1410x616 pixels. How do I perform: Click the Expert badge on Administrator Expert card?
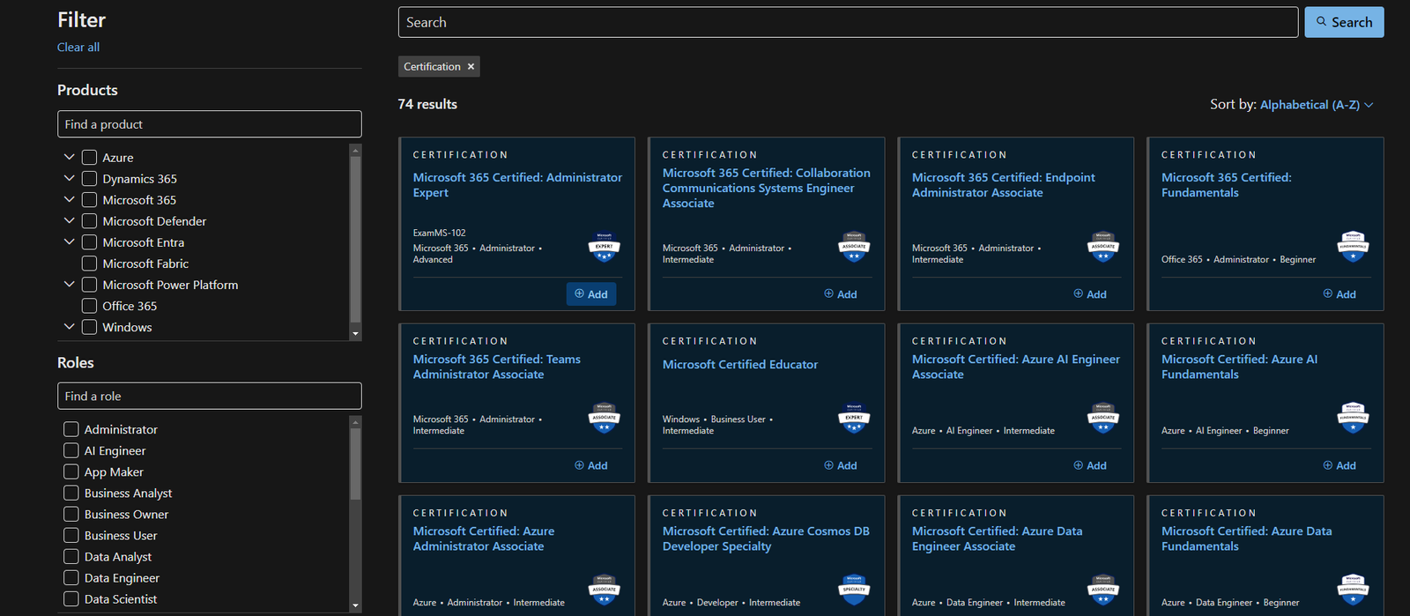click(604, 248)
